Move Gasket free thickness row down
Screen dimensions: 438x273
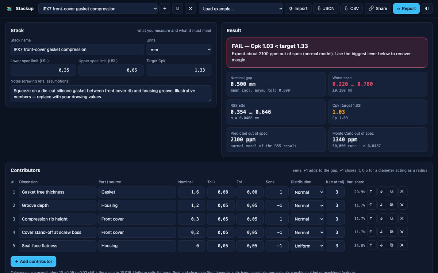(381, 192)
